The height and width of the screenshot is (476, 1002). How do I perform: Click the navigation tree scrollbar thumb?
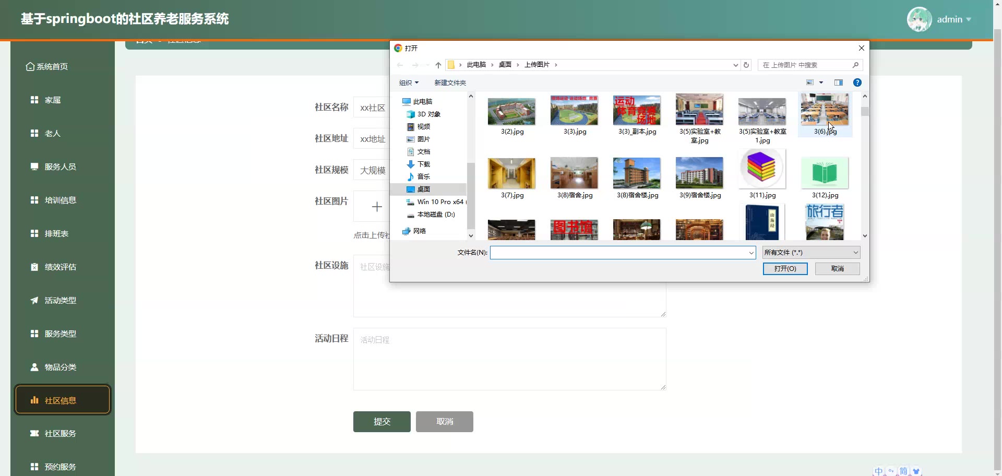click(471, 196)
